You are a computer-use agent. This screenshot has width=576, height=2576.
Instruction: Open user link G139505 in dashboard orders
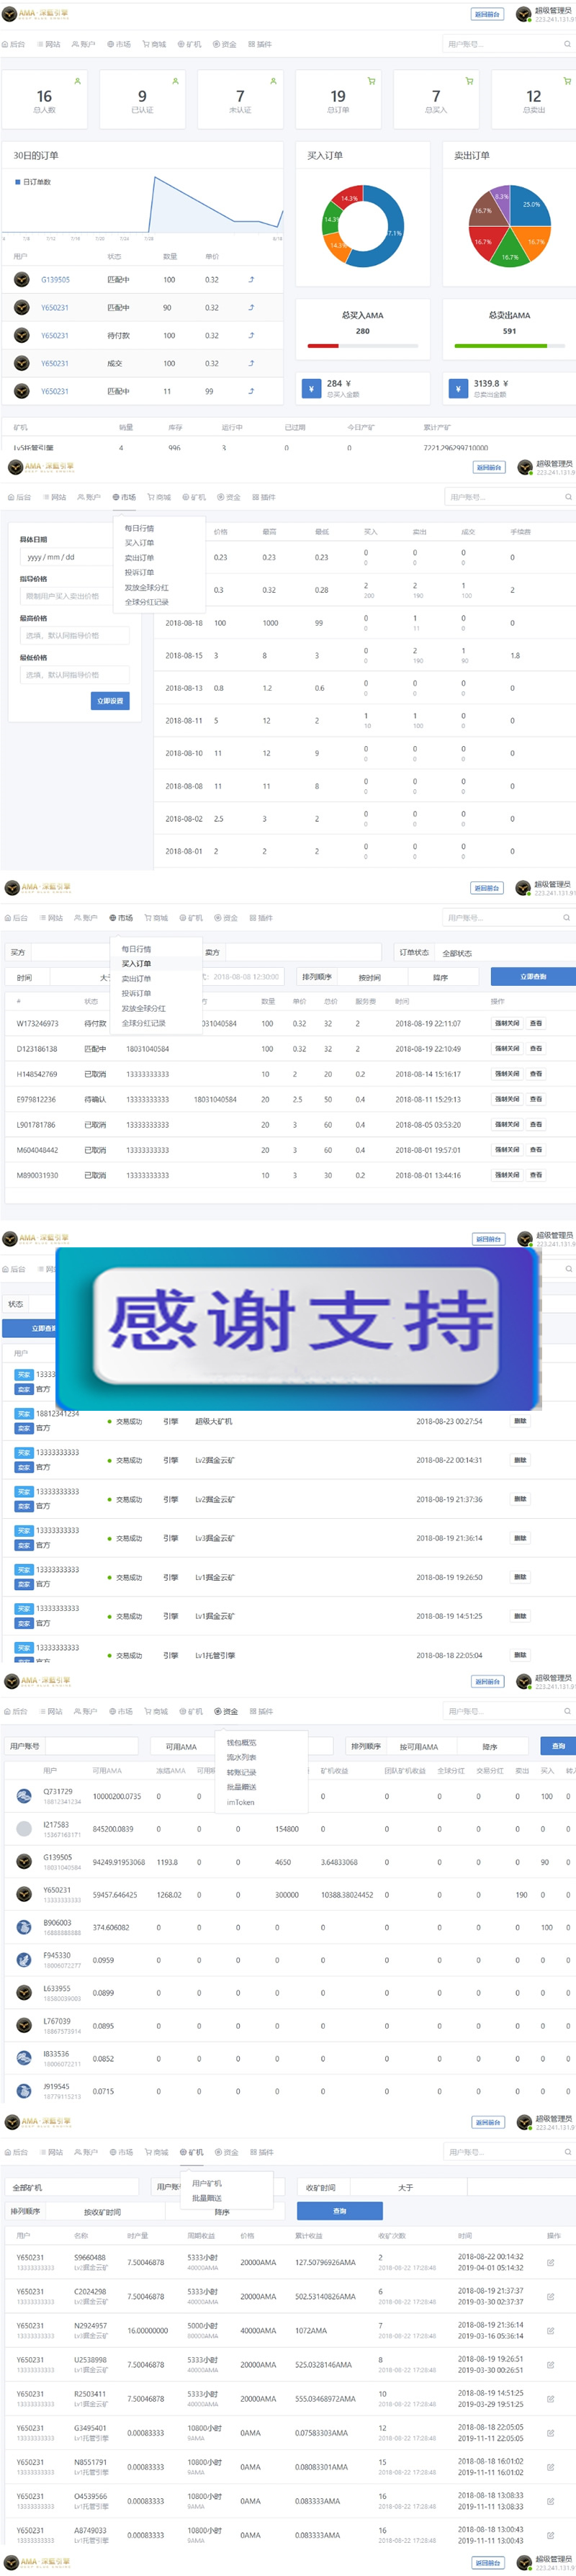click(x=55, y=280)
